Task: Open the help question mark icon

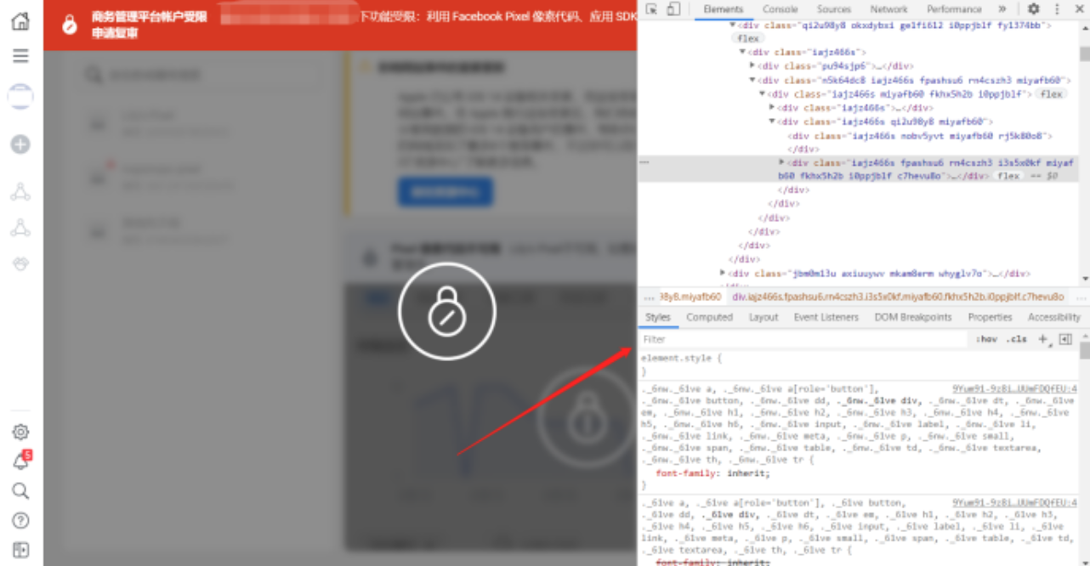Action: click(20, 521)
